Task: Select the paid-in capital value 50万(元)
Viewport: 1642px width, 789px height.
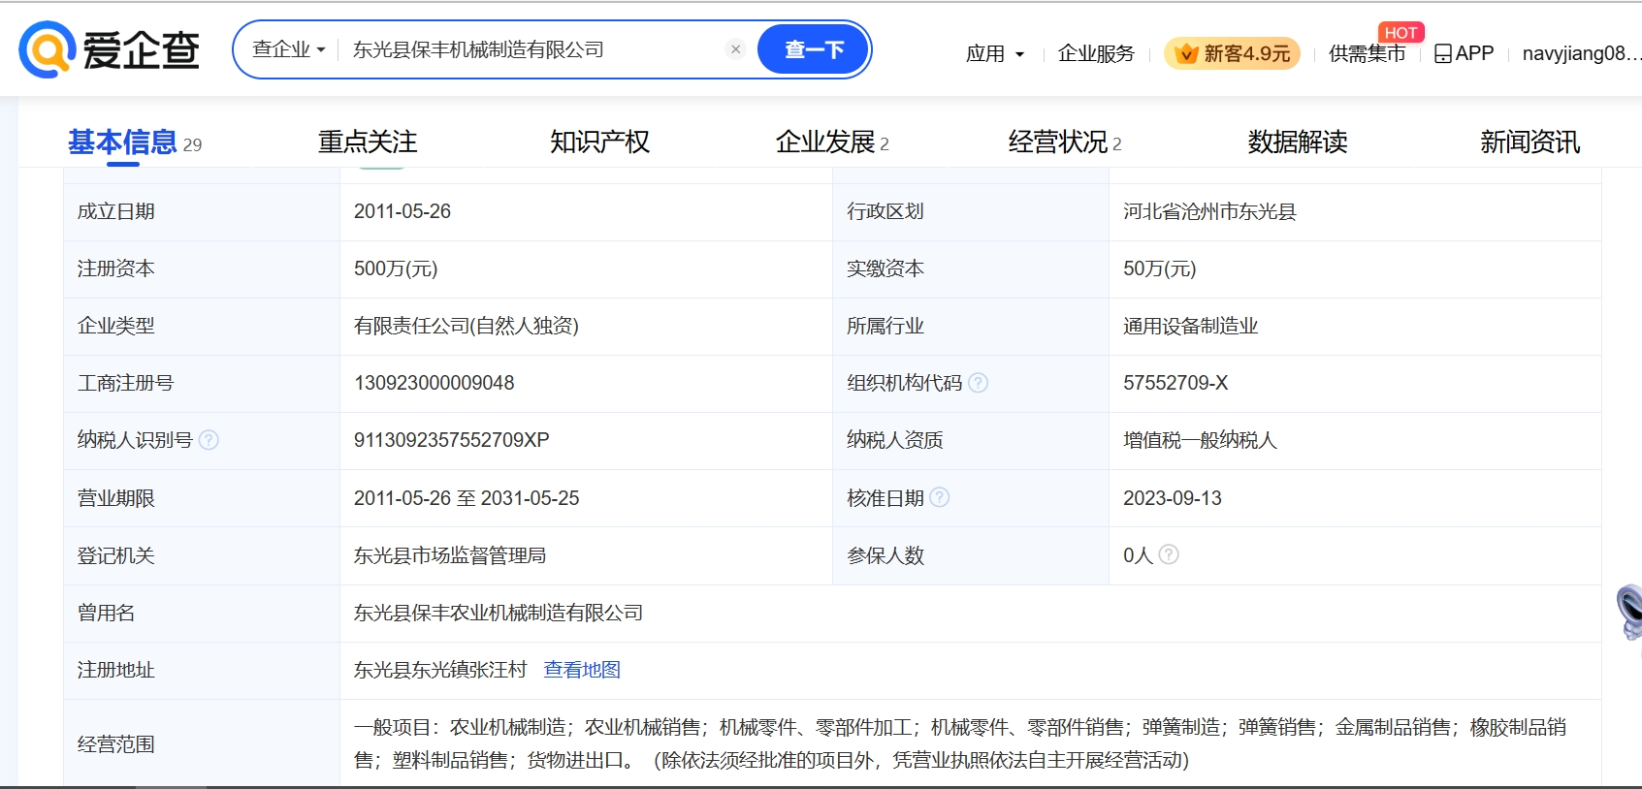Action: [1160, 268]
